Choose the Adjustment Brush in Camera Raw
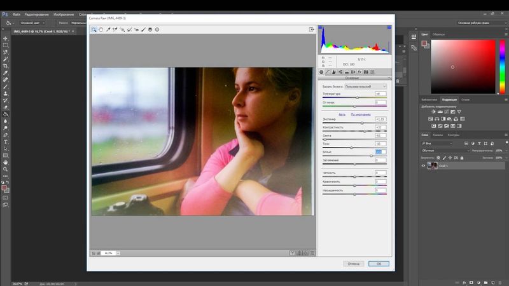Viewport: 509px width, 286px height. [143, 29]
